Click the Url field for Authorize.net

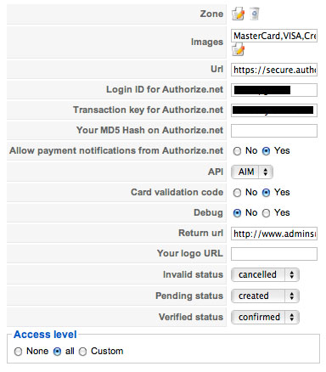274,70
